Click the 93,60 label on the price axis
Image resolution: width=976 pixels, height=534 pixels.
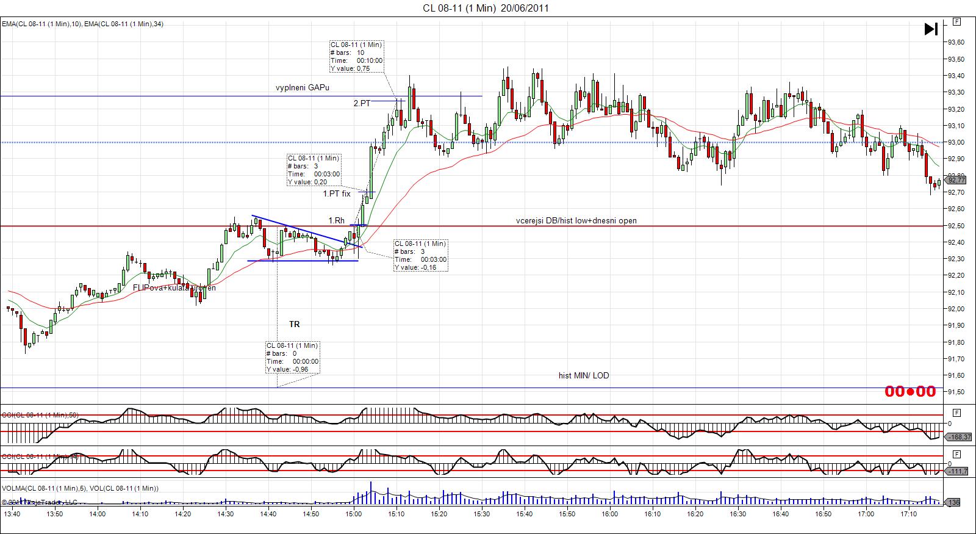coord(956,43)
